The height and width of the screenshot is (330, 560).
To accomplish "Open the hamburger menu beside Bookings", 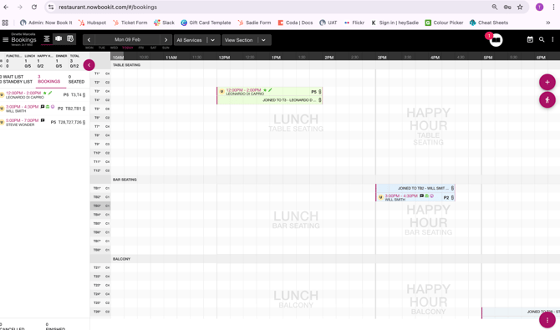I will pos(5,39).
